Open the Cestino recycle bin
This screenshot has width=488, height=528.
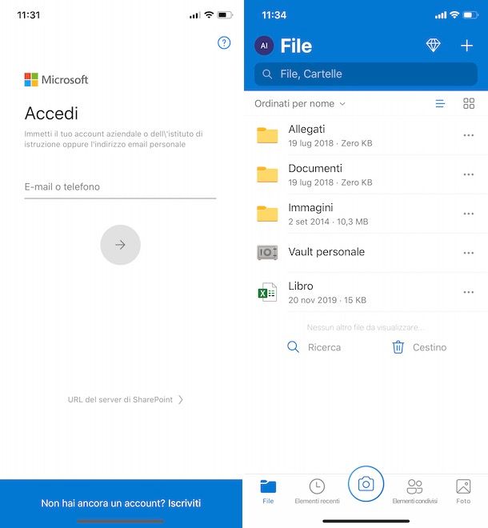click(419, 347)
